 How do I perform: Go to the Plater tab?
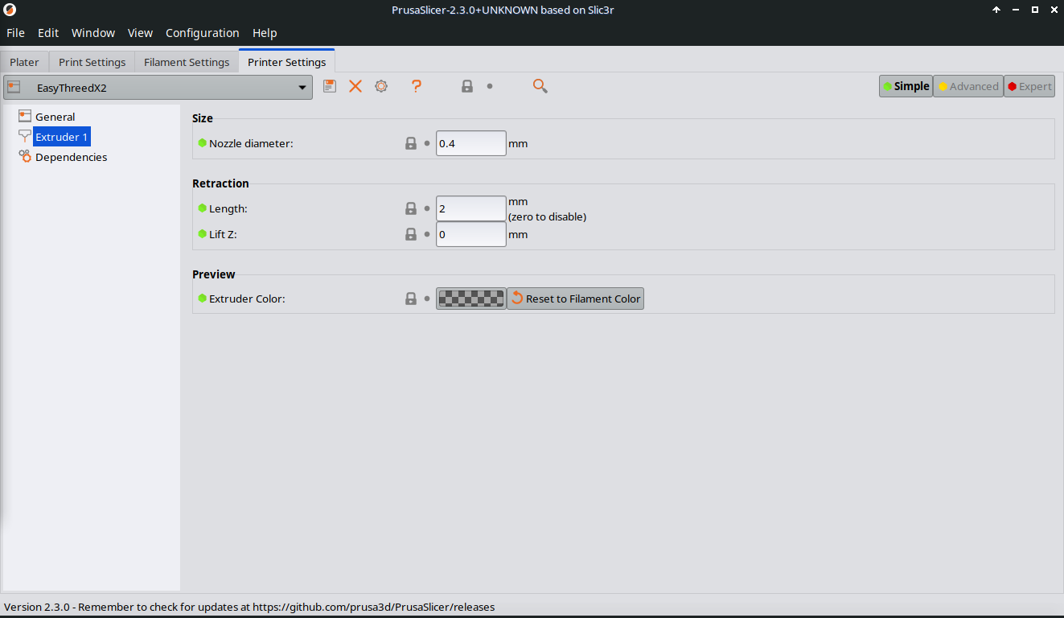(24, 62)
